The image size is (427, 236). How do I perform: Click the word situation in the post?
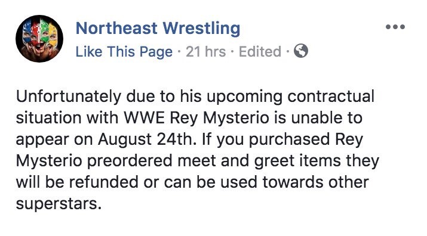click(49, 118)
